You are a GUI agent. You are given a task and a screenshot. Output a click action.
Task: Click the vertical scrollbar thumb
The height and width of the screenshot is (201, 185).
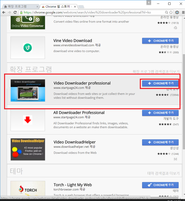[184, 102]
